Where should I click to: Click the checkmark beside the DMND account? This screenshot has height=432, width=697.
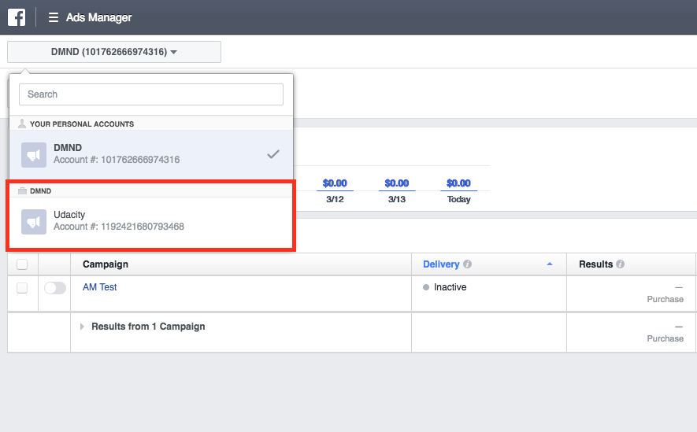pos(273,154)
